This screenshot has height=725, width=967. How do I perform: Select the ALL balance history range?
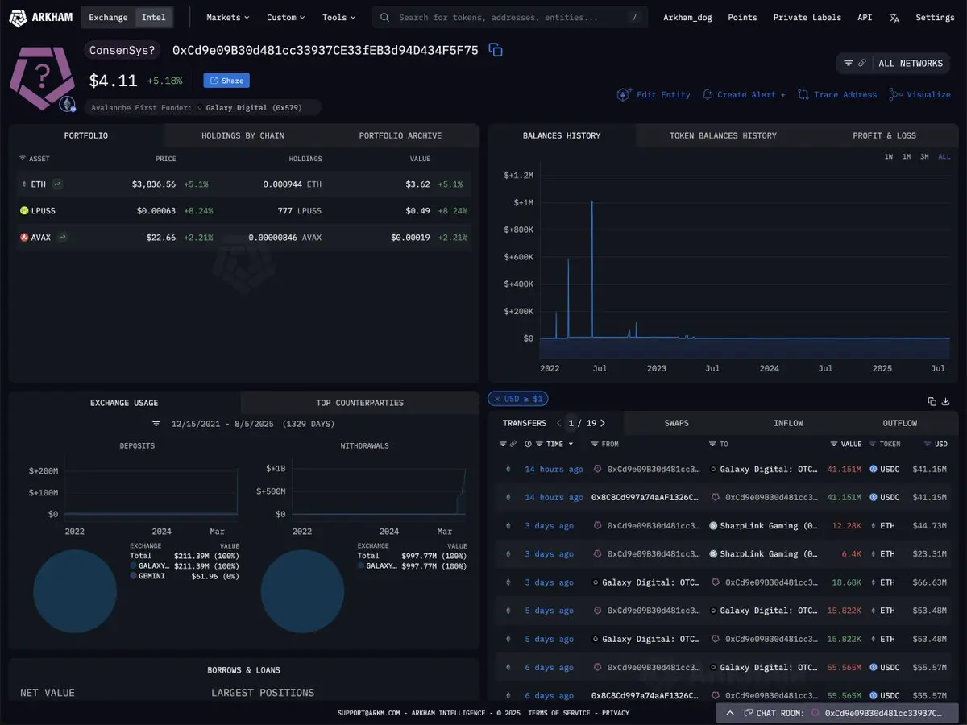(944, 156)
